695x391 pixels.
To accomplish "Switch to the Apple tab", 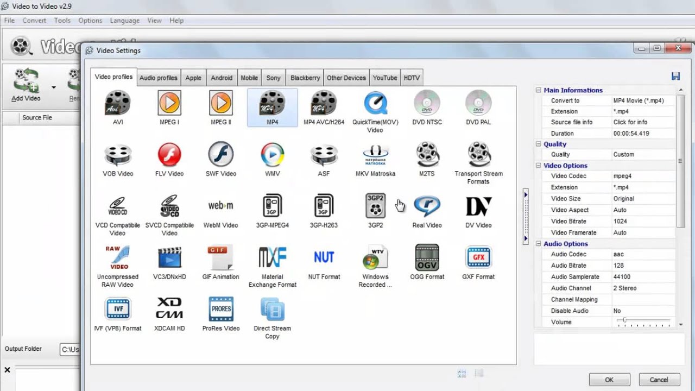I will point(193,78).
